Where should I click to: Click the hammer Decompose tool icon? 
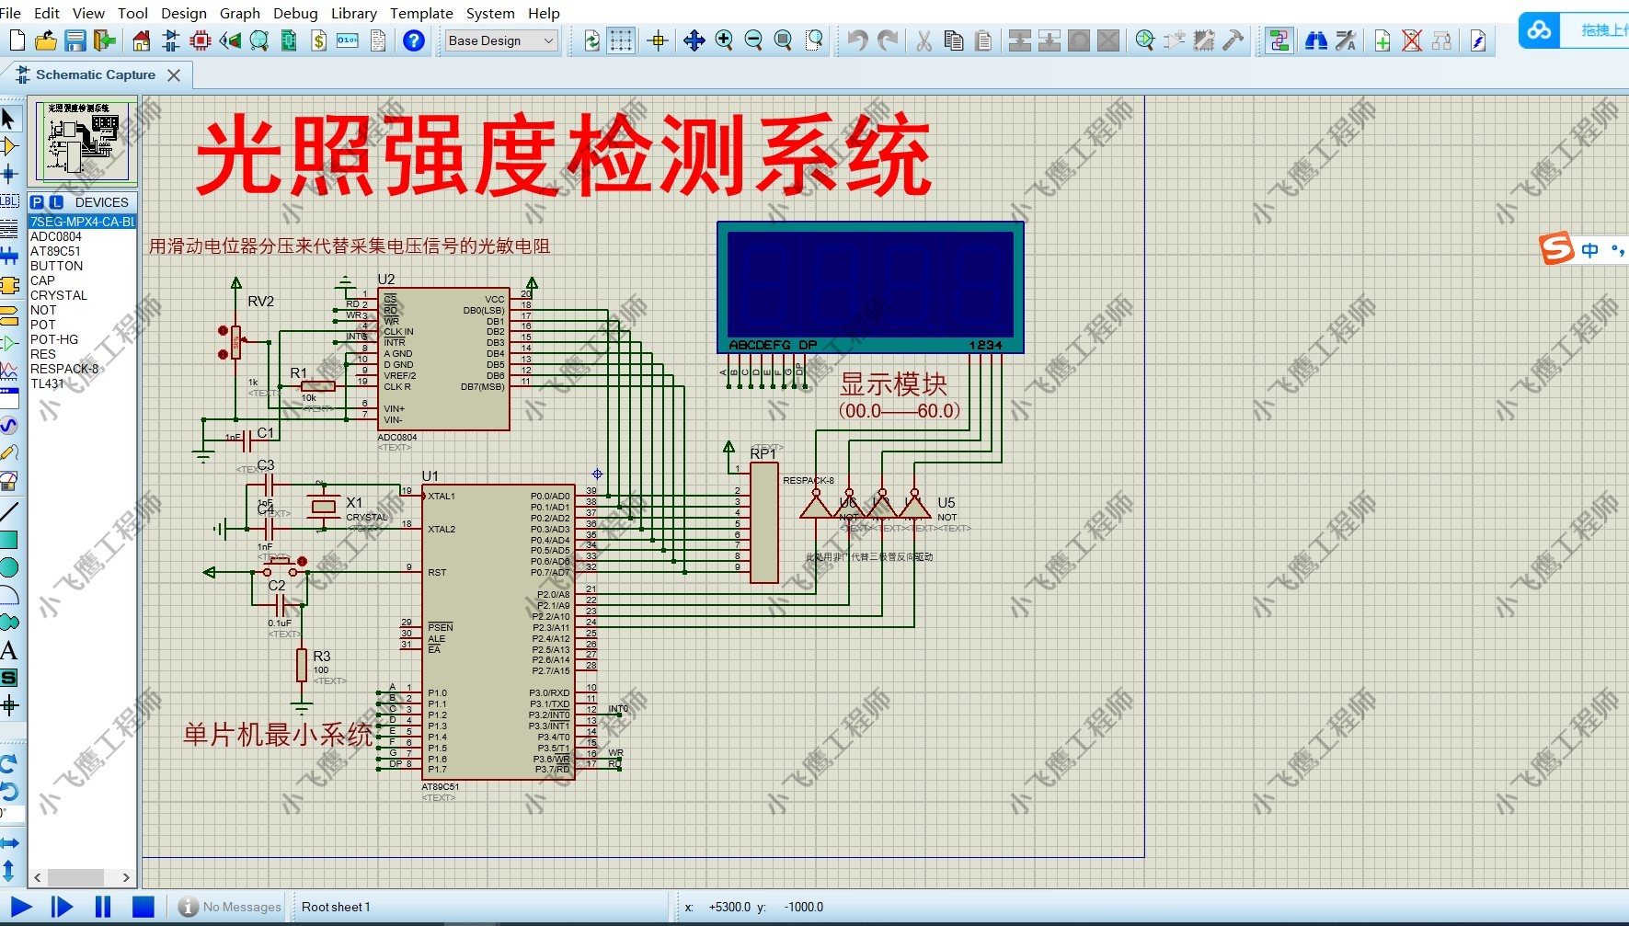click(x=1233, y=40)
